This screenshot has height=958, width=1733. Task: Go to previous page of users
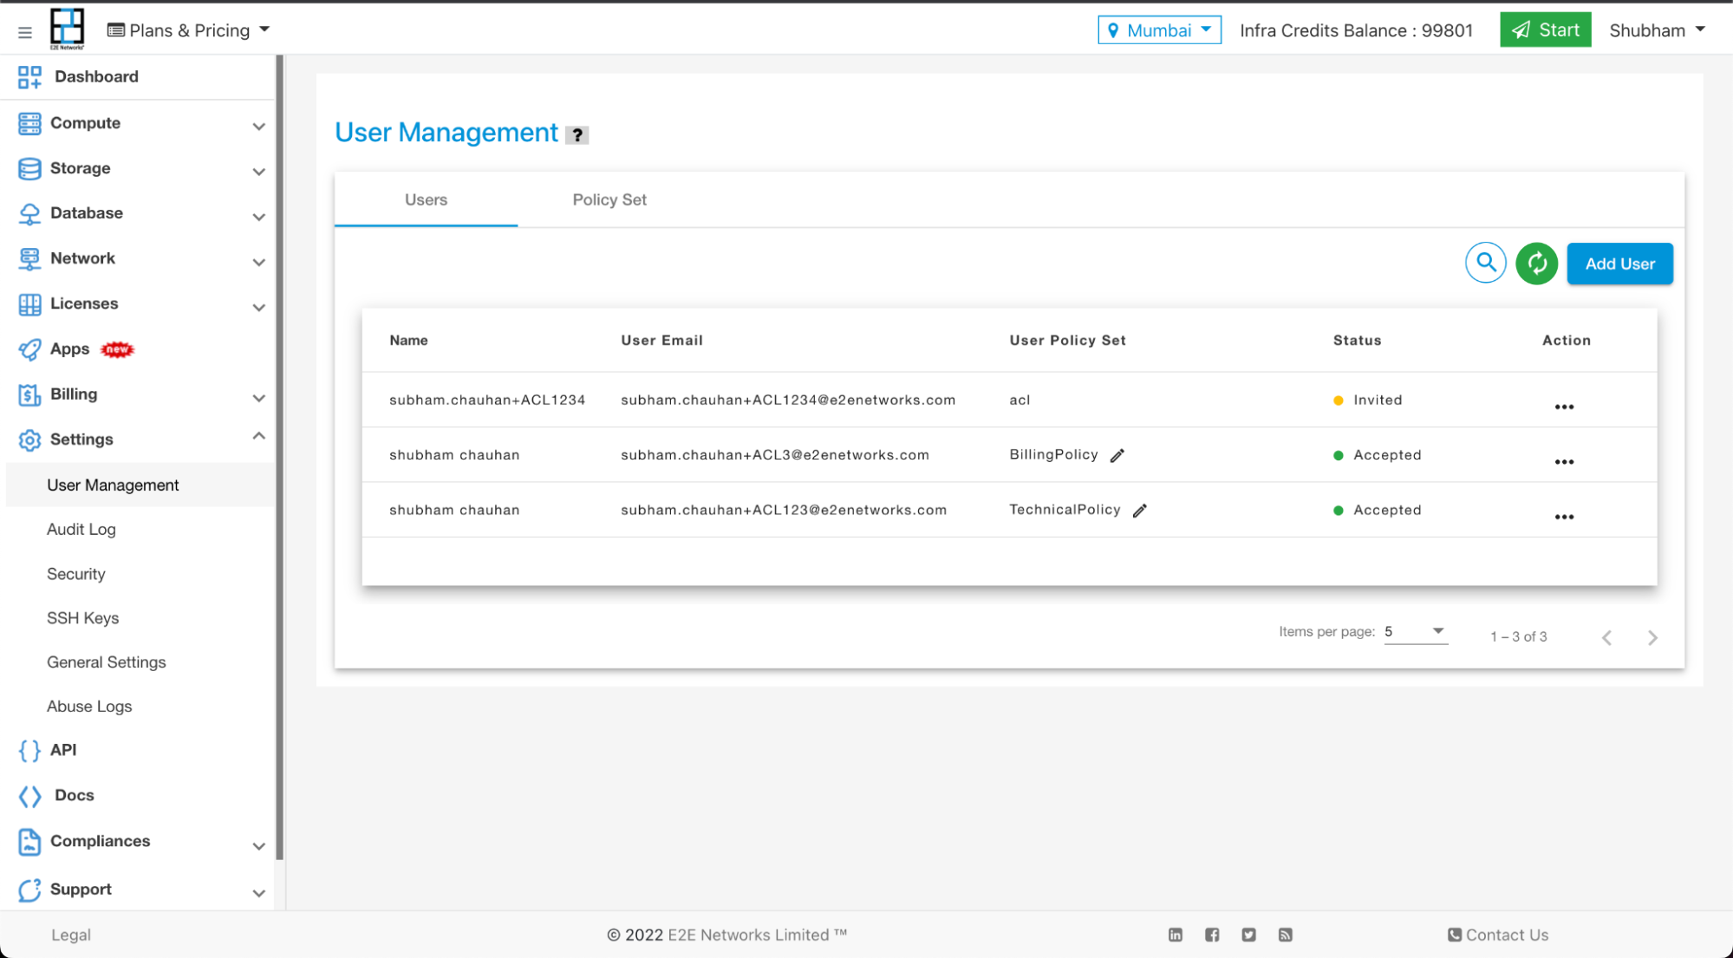pyautogui.click(x=1606, y=638)
